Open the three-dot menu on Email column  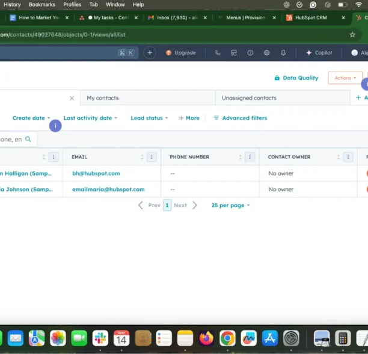pos(152,157)
